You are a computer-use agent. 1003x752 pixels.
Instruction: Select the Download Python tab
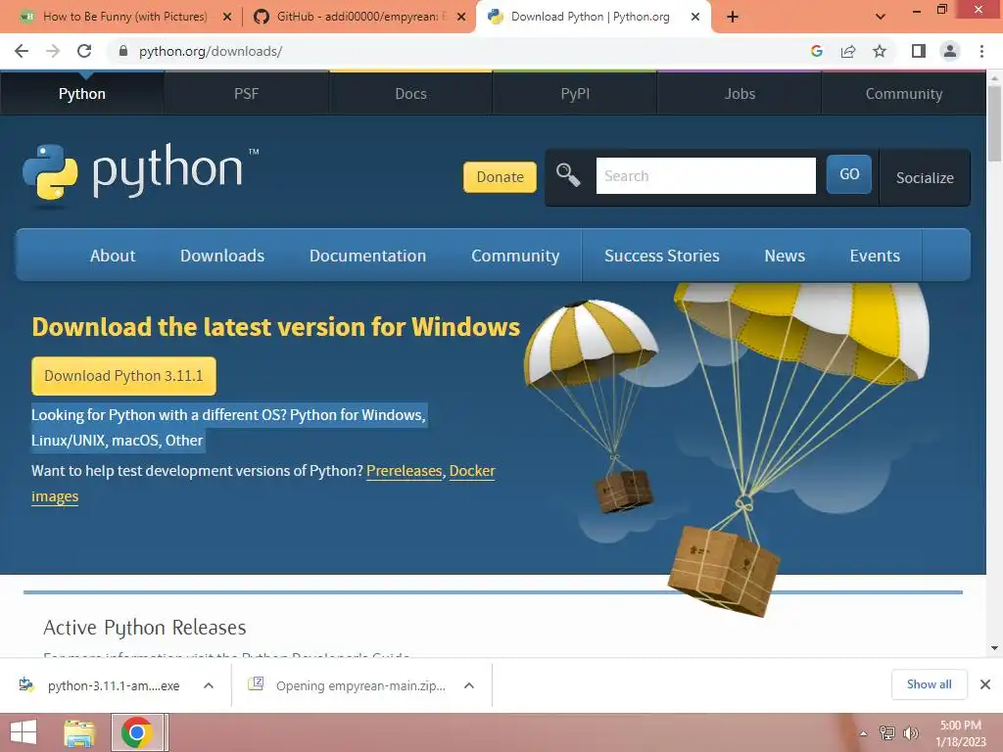point(589,17)
